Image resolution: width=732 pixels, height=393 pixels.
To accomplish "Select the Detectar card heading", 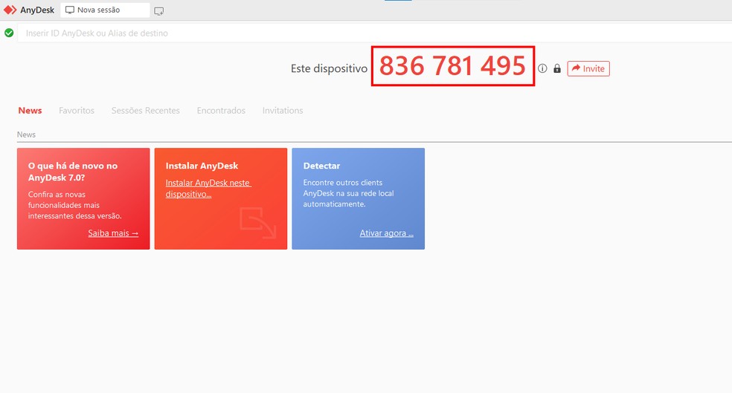I will click(x=321, y=166).
